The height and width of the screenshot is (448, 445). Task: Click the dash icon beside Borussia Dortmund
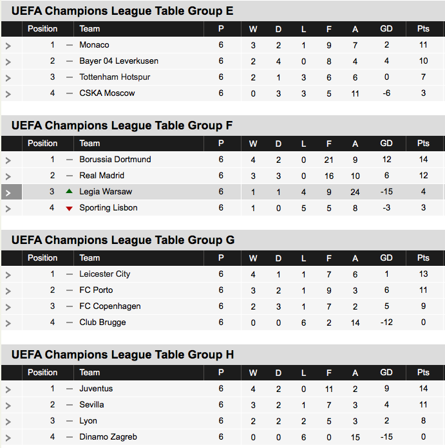(70, 160)
